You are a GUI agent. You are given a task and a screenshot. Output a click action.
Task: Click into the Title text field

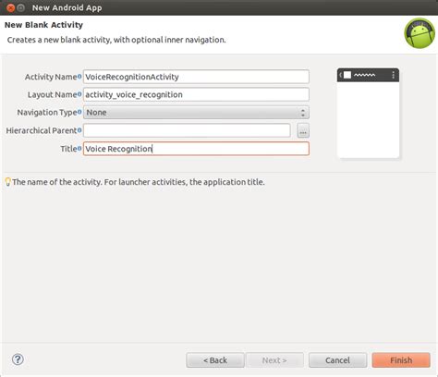pos(196,149)
